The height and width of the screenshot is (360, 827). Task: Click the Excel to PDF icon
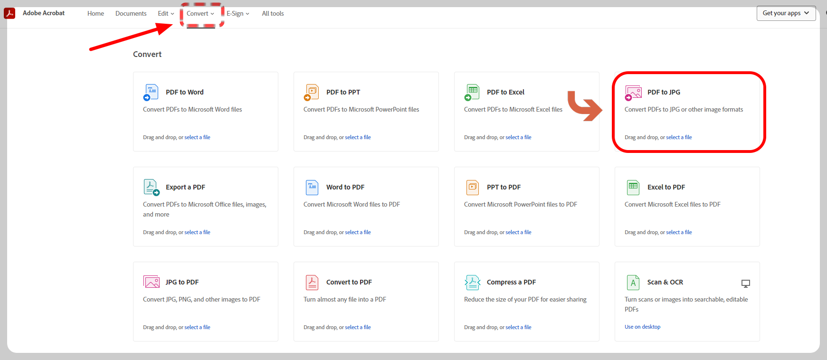pos(633,187)
